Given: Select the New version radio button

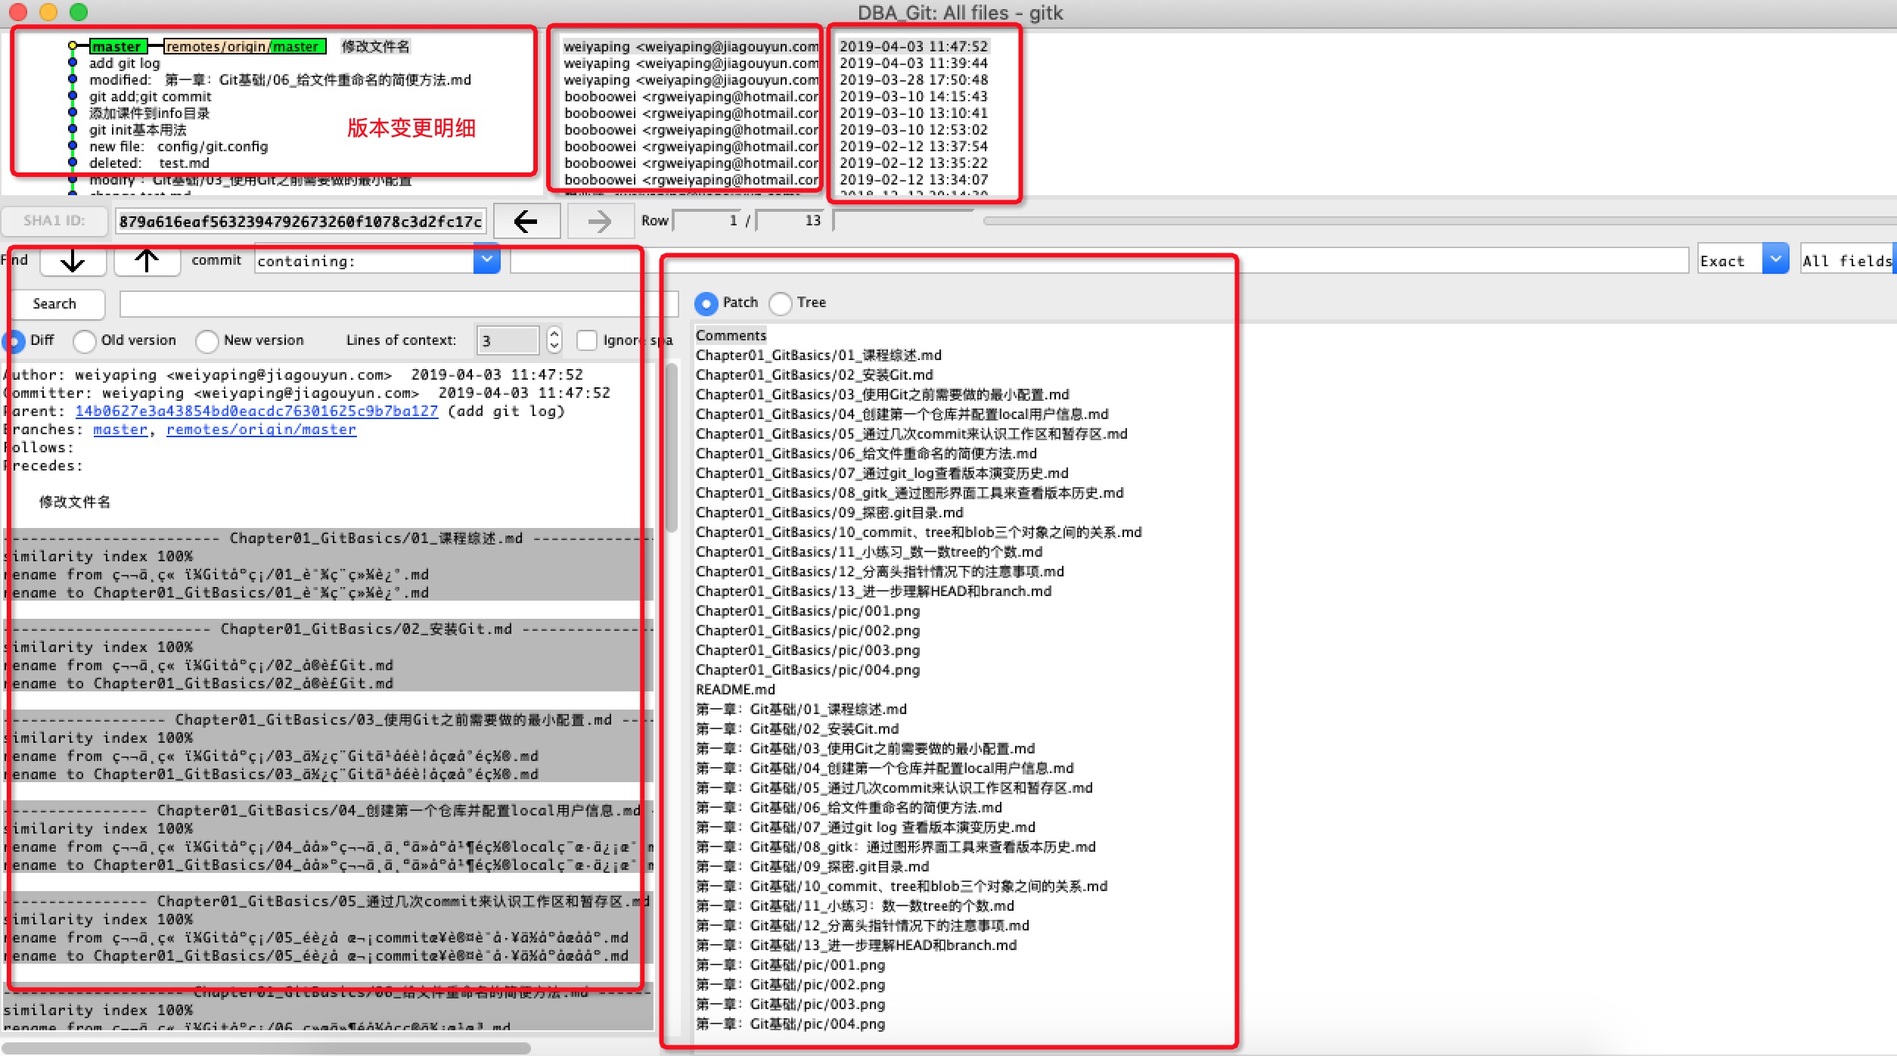Looking at the screenshot, I should pyautogui.click(x=206, y=341).
